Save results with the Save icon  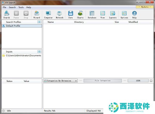[71, 14]
